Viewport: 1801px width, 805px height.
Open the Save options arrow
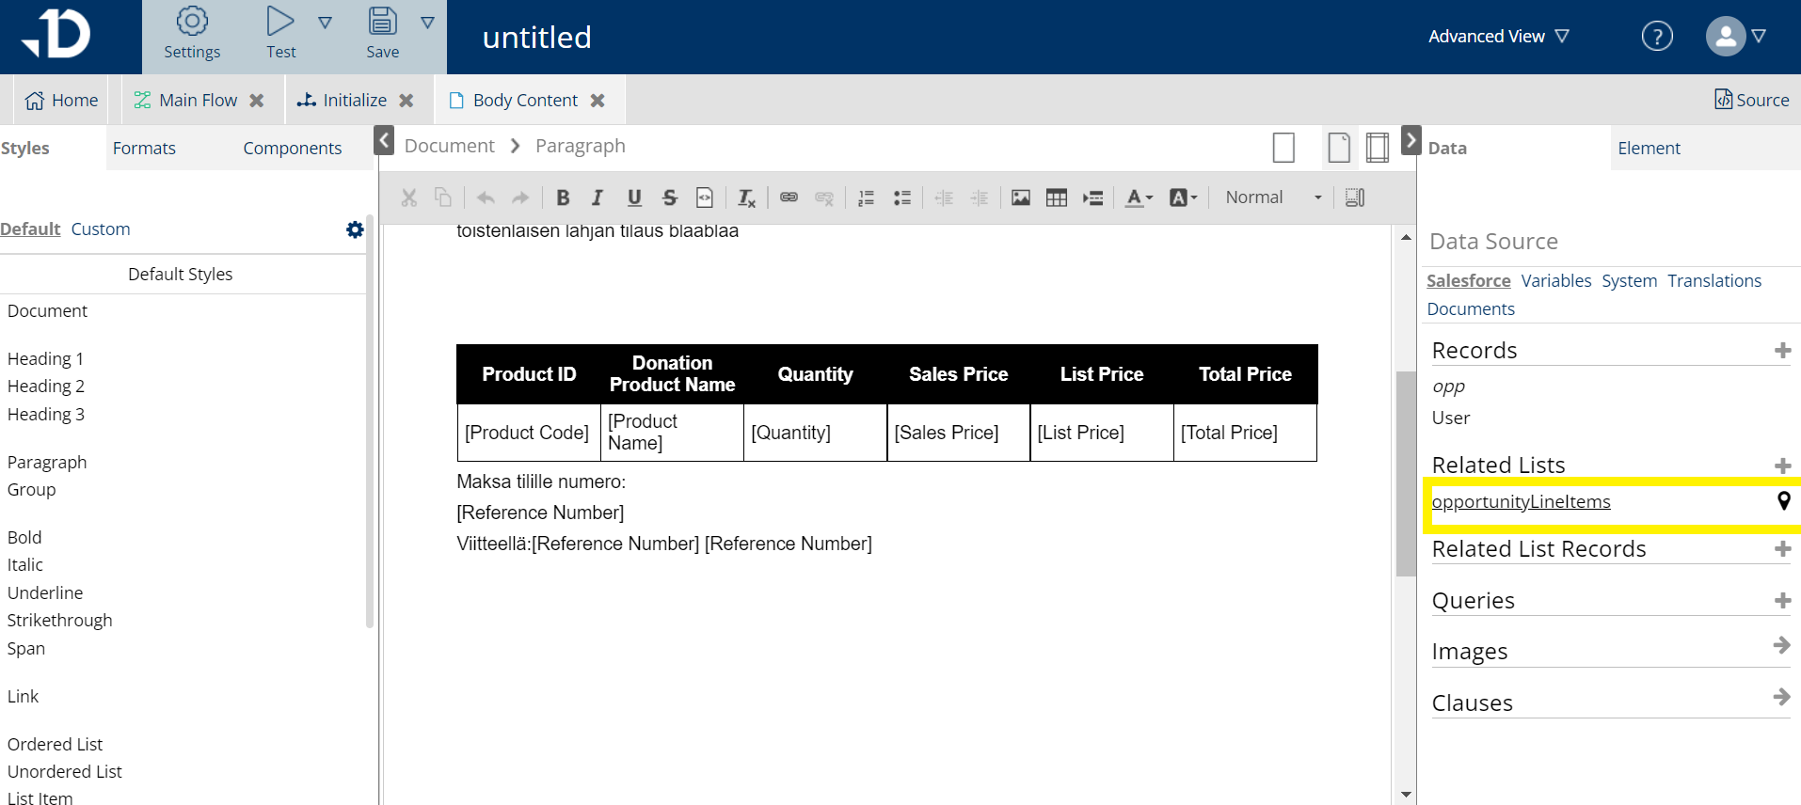(x=427, y=23)
